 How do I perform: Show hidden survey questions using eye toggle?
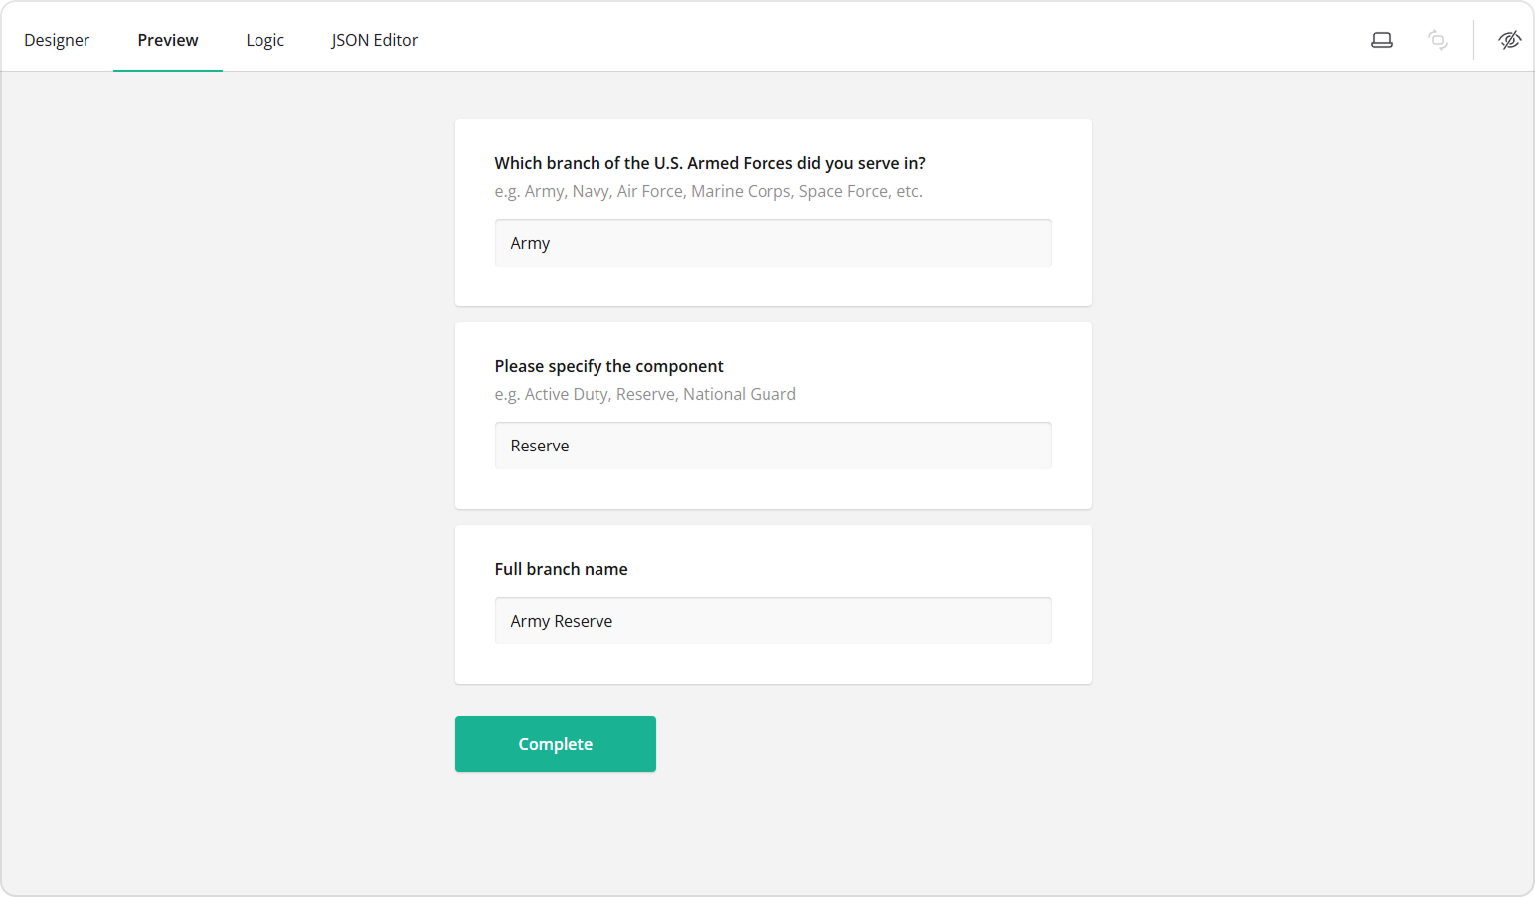1509,39
